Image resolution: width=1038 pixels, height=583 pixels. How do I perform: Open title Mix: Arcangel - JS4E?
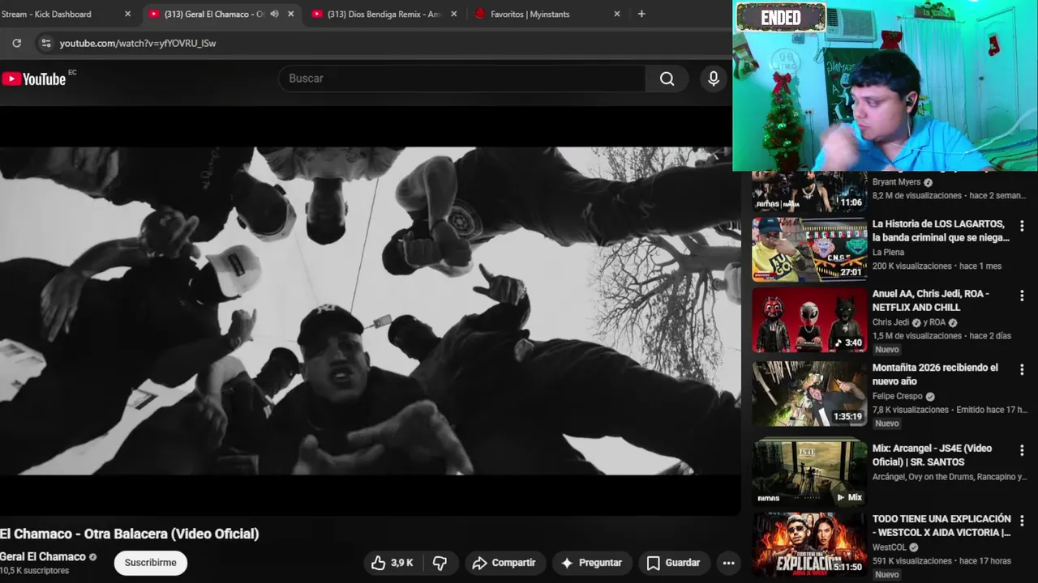point(932,455)
